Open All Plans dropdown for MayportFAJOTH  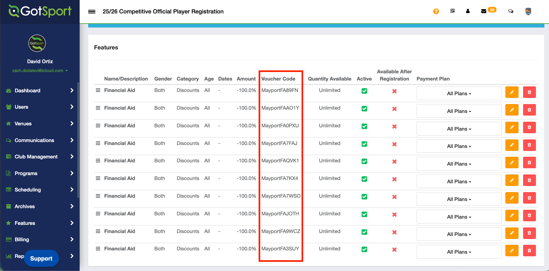click(x=459, y=217)
